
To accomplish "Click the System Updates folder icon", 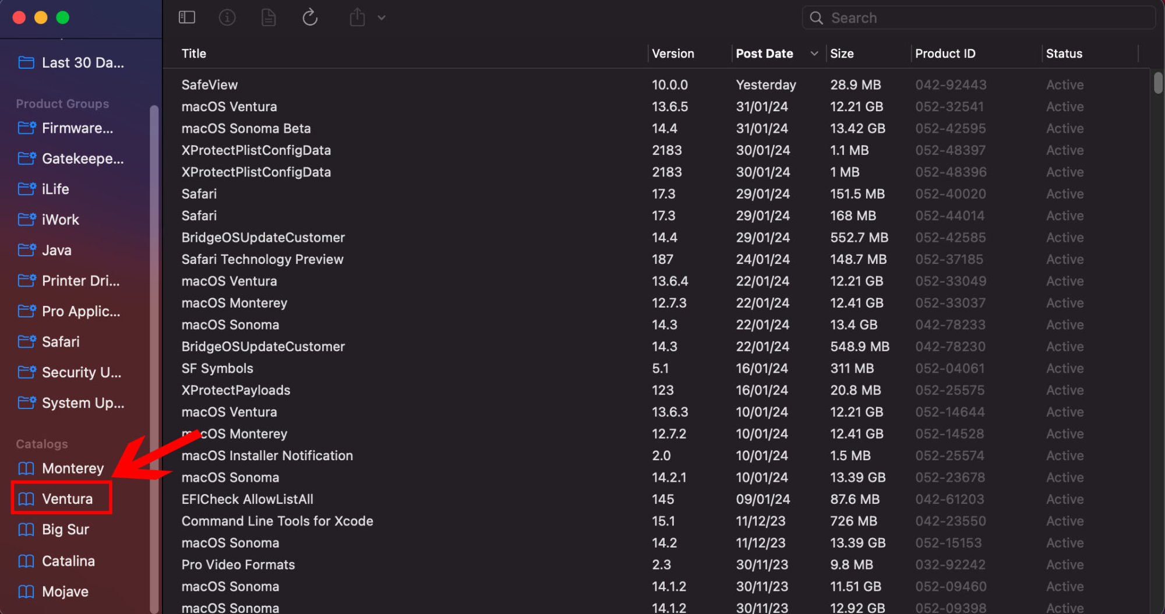I will (27, 403).
